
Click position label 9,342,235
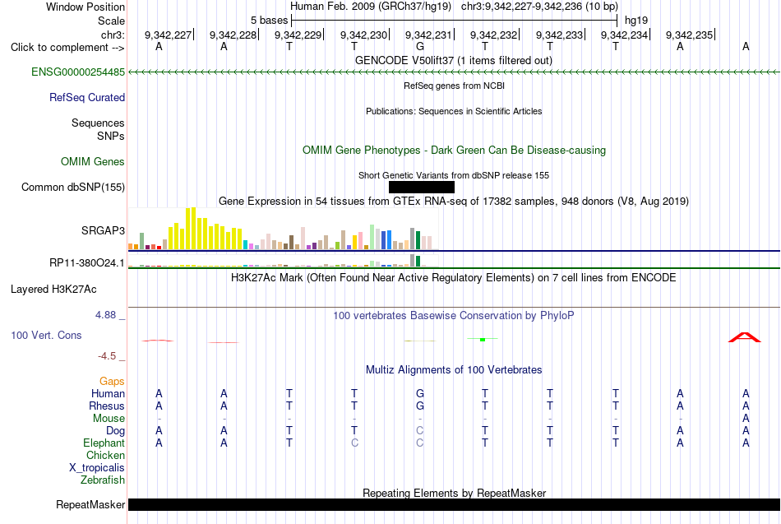click(690, 35)
